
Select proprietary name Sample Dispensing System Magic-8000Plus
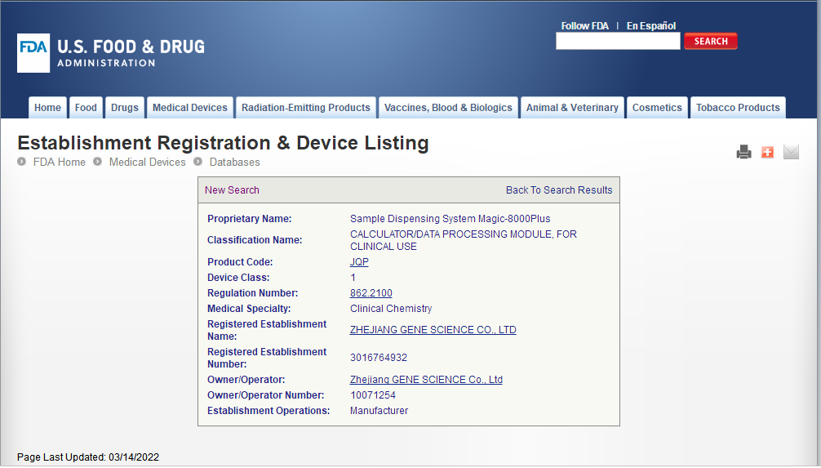coord(450,219)
